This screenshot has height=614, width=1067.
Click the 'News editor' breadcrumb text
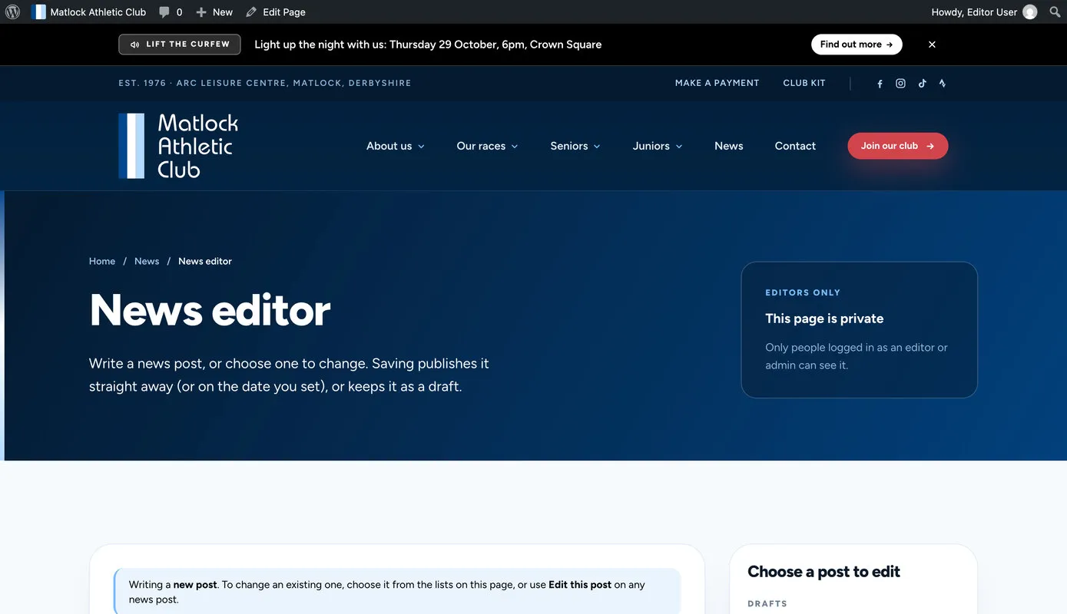tap(205, 261)
